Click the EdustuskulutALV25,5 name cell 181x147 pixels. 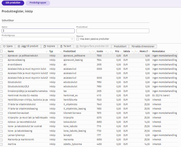18,86
